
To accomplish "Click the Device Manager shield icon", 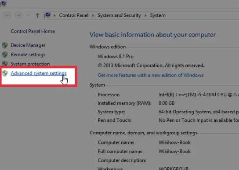I will (5, 45).
